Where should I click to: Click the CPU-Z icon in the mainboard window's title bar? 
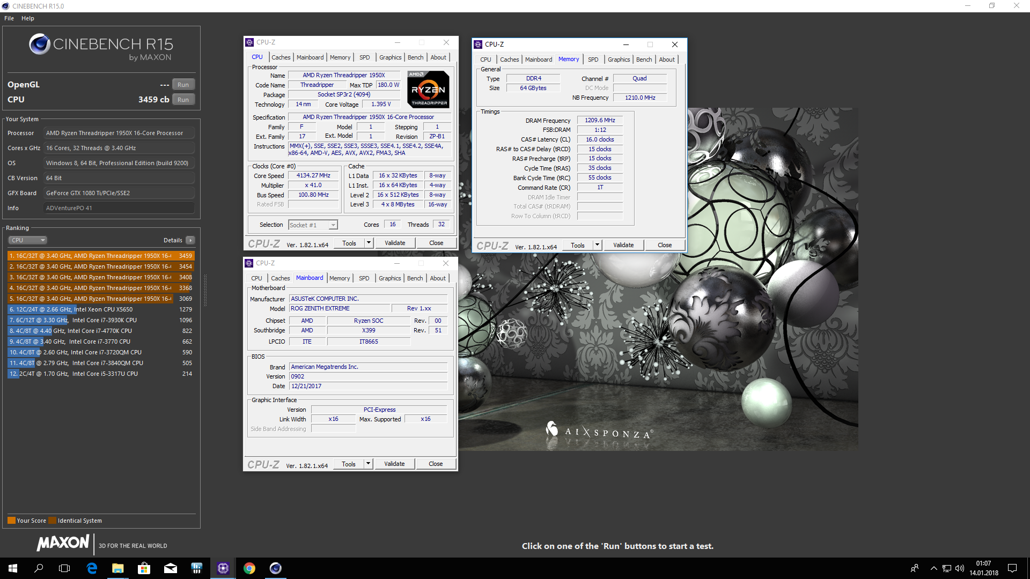click(249, 263)
